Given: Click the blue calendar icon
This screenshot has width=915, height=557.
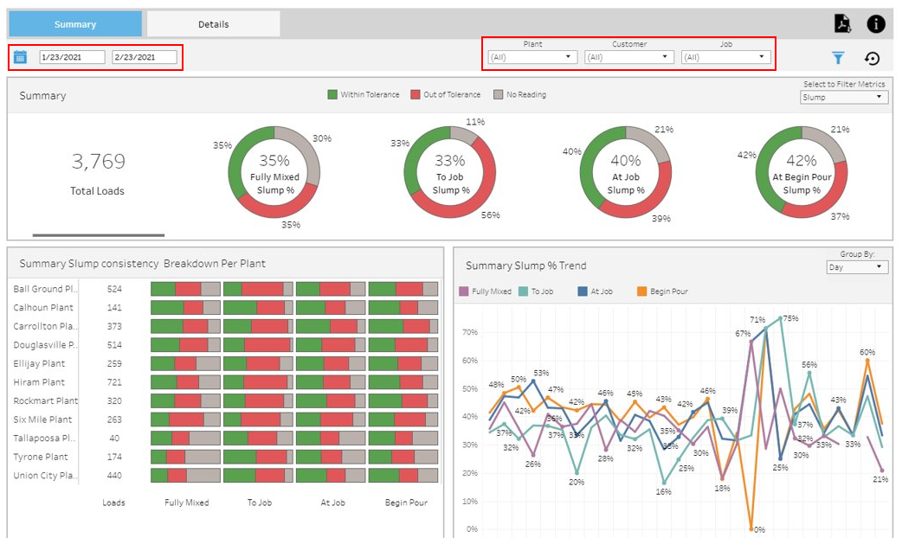Looking at the screenshot, I should click(21, 57).
